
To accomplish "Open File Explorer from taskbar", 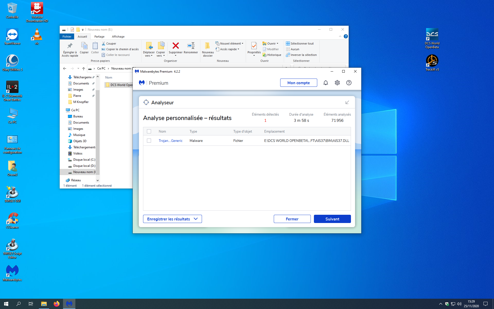I will coord(44,304).
